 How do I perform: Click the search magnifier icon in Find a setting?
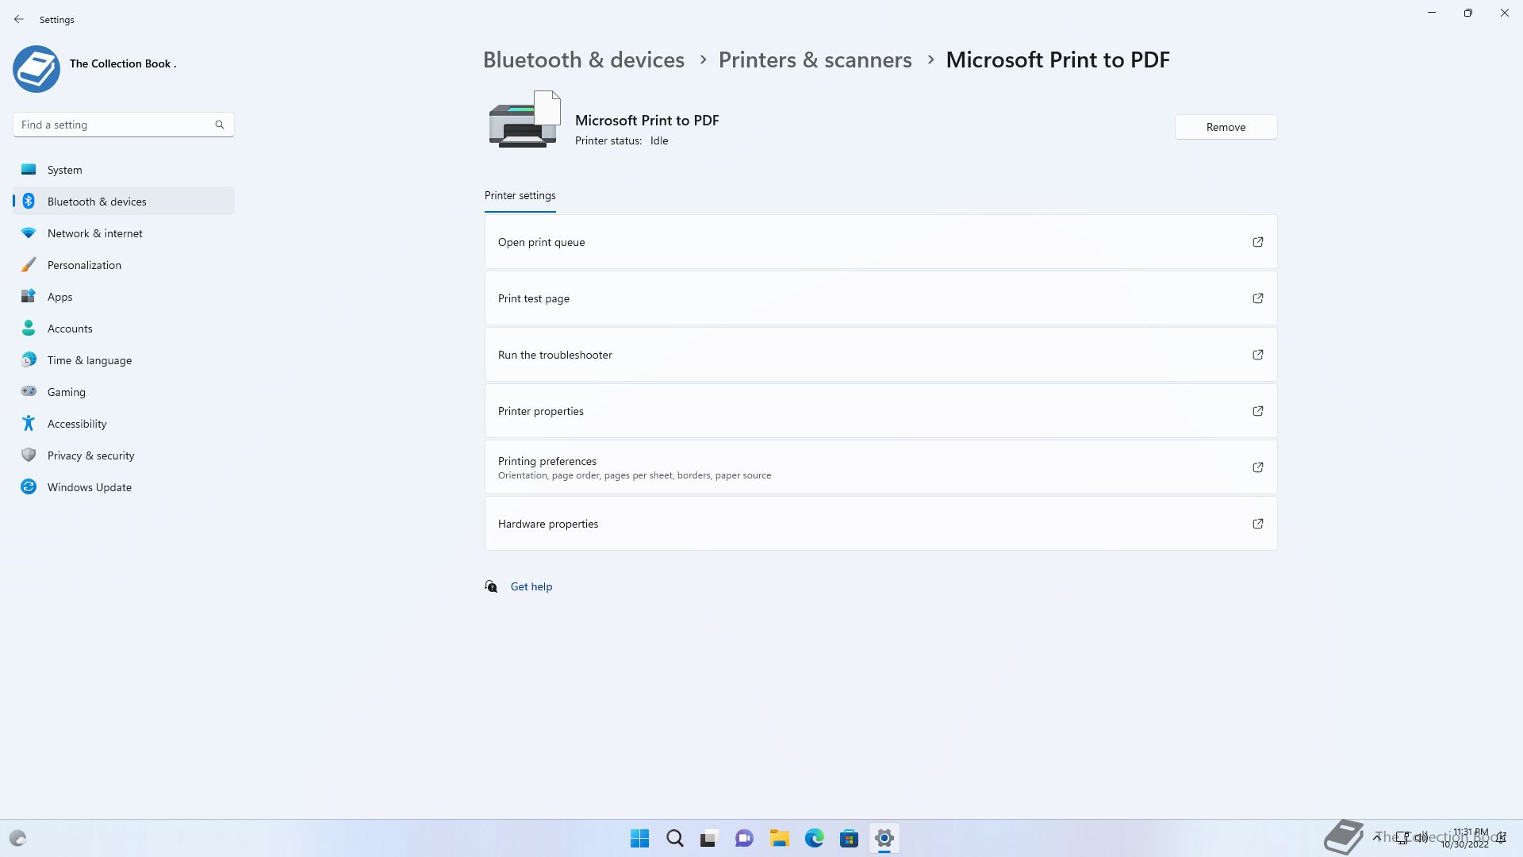220,125
